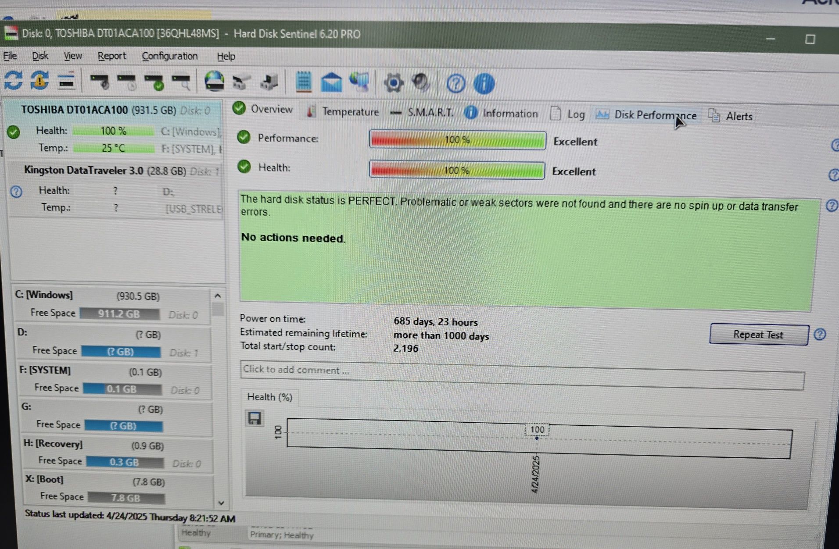Open the View menu
Image resolution: width=839 pixels, height=549 pixels.
tap(72, 56)
